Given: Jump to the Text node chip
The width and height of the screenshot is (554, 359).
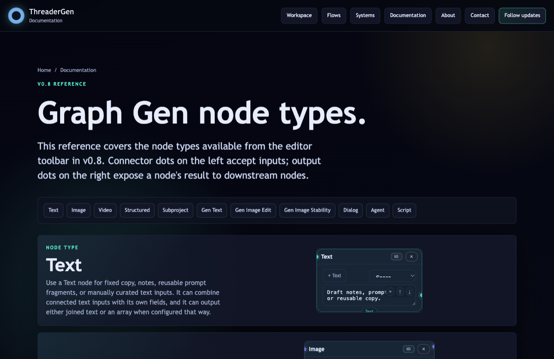Looking at the screenshot, I should click(54, 210).
